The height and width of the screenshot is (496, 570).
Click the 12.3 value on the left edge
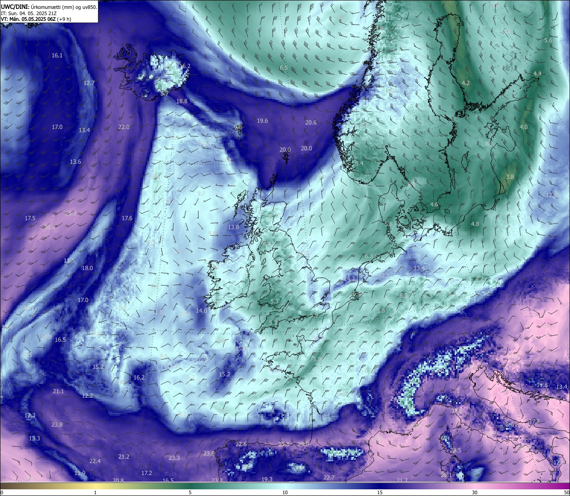pos(30,415)
